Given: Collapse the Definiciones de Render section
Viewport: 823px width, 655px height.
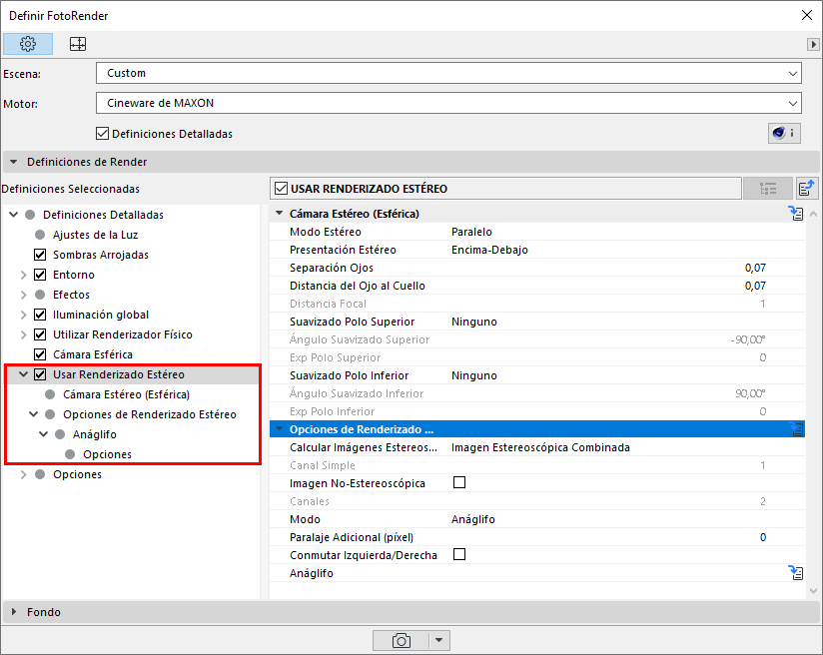Looking at the screenshot, I should pyautogui.click(x=14, y=162).
